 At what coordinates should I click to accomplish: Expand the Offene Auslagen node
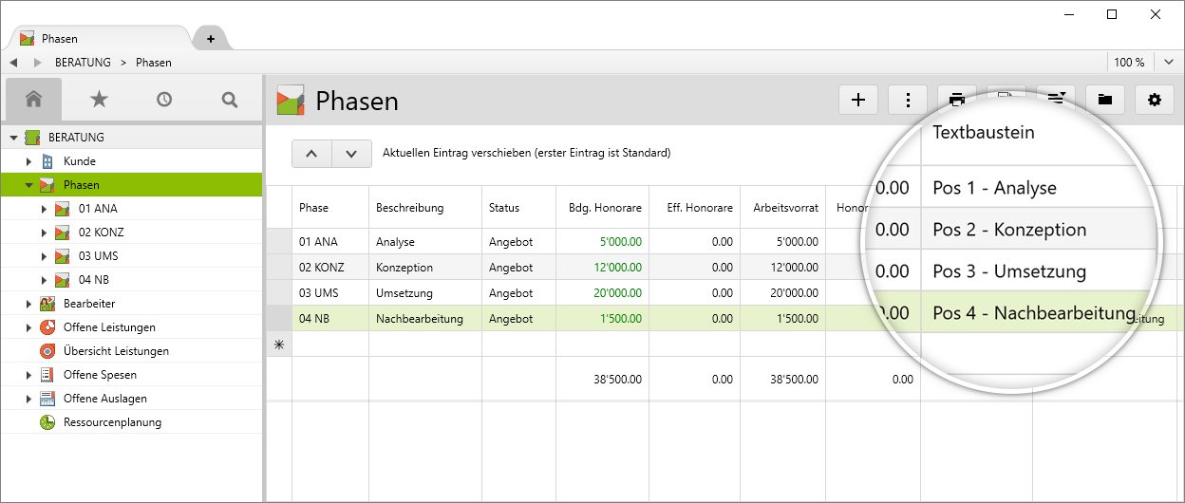point(28,399)
